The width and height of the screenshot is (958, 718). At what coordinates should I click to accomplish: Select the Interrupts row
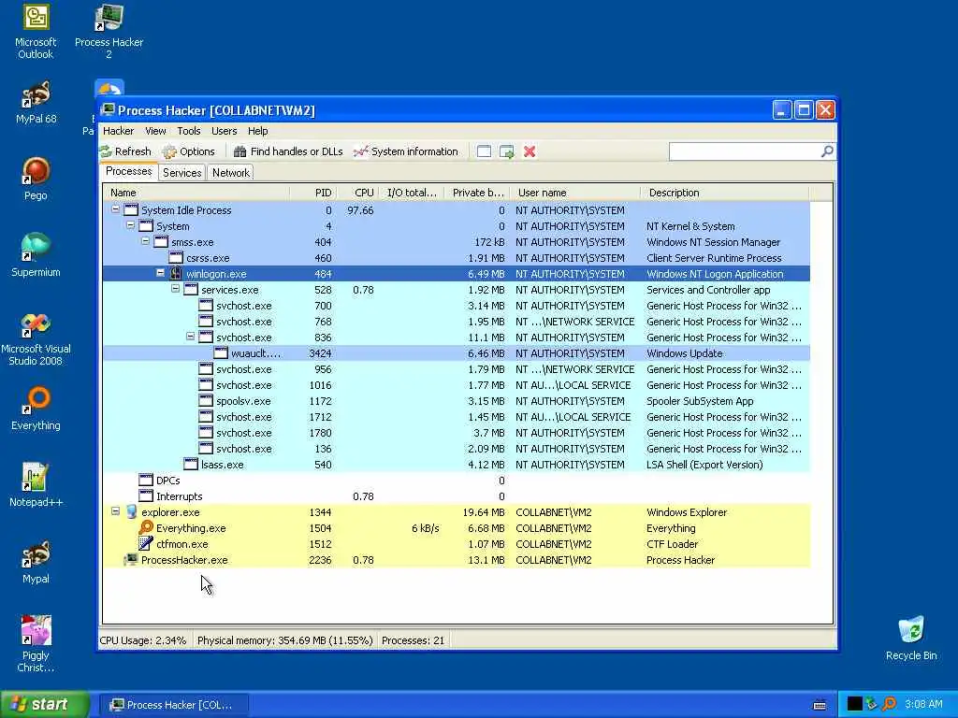tap(457, 496)
